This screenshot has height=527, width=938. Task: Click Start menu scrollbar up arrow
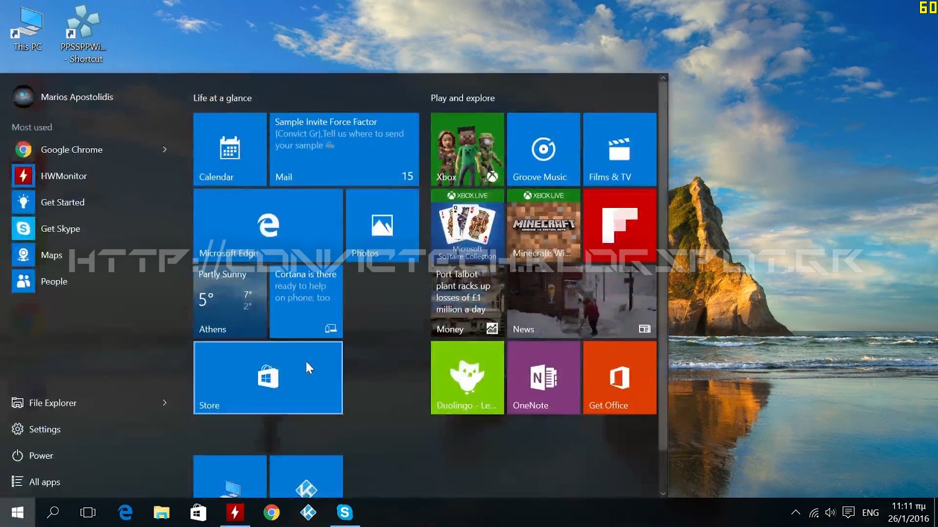click(x=663, y=77)
